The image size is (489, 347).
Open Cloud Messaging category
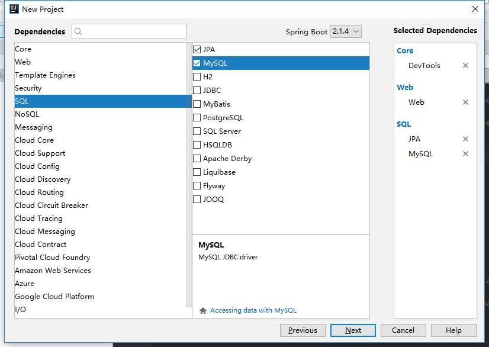click(101, 232)
